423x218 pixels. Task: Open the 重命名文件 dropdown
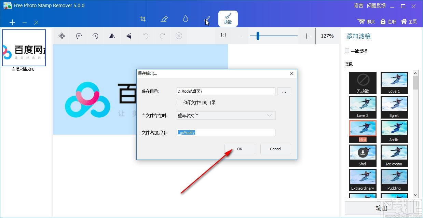pos(226,115)
